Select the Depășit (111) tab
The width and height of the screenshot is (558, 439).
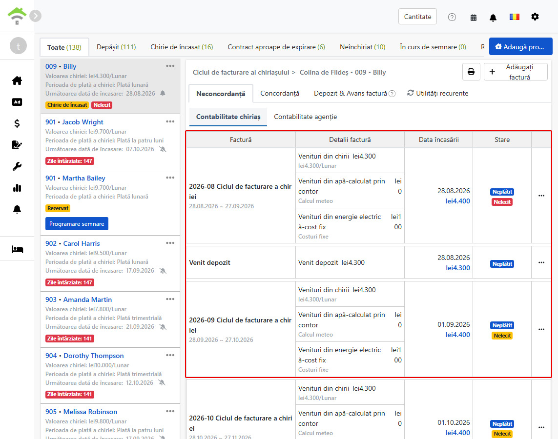[x=116, y=47]
